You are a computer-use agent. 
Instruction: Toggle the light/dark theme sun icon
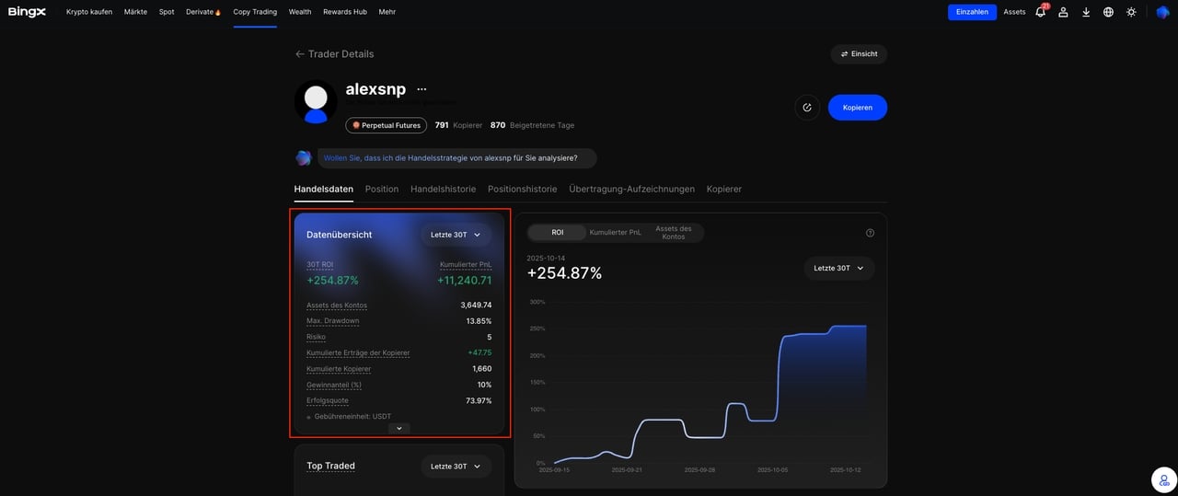[x=1131, y=12]
